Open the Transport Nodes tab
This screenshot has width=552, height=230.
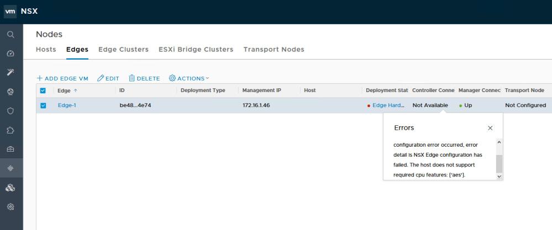pos(274,50)
